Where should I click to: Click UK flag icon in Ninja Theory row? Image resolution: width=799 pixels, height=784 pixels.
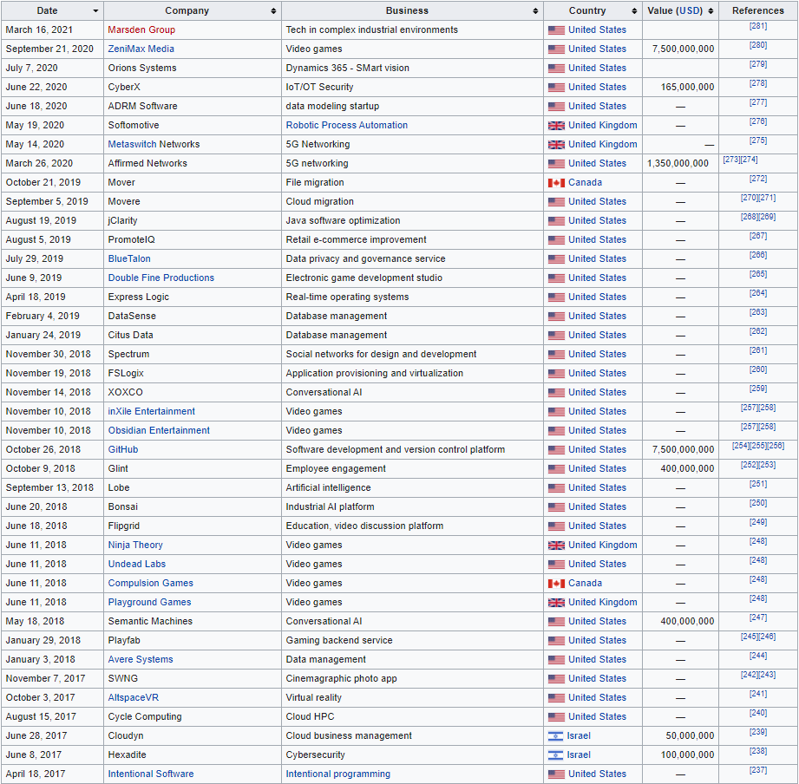(556, 546)
